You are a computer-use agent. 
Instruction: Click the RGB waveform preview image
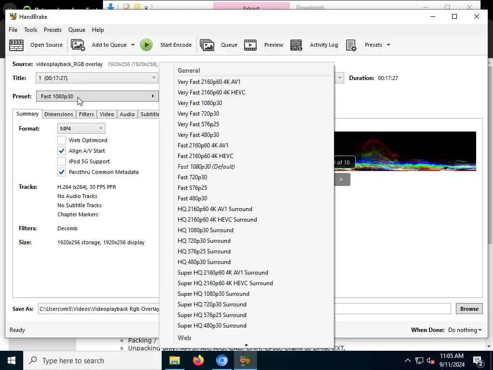tap(405, 151)
